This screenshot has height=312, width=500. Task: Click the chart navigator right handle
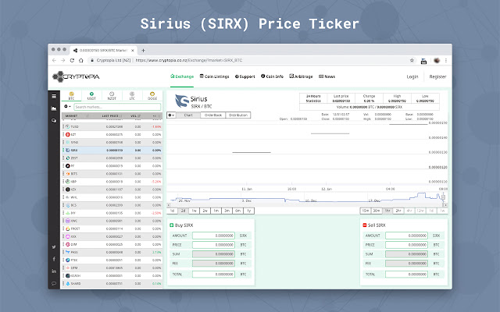click(443, 197)
